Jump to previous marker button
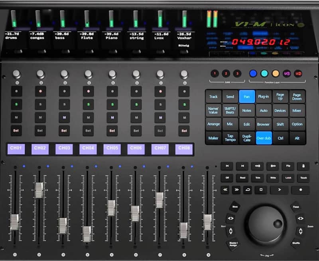 click(227, 166)
